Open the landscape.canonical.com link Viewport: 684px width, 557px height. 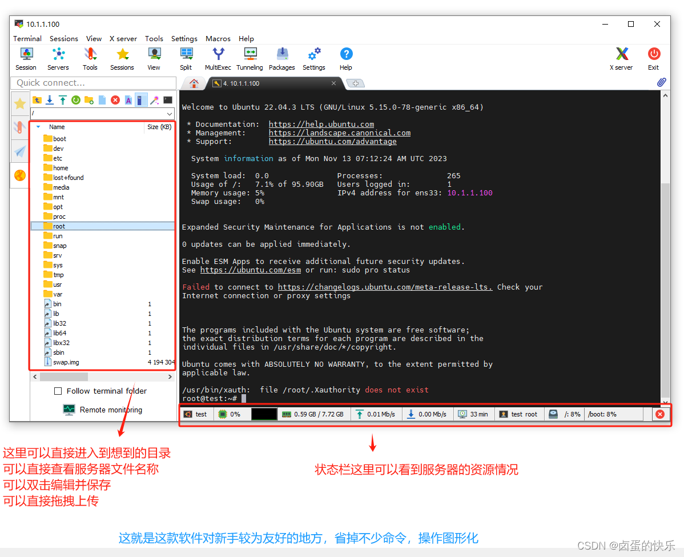(x=339, y=133)
